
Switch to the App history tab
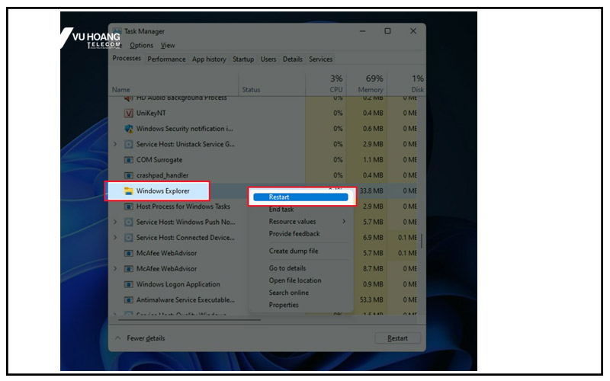click(209, 59)
